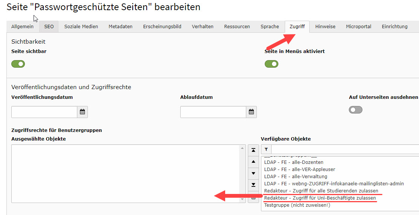Click the move-to-bottom arrow button

click(253, 185)
